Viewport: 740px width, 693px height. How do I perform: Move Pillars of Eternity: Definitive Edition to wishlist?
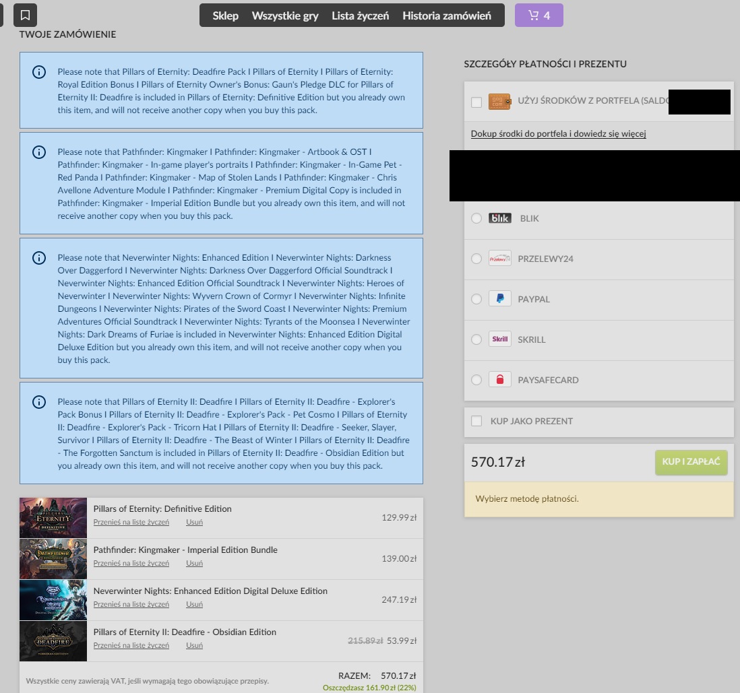click(131, 522)
